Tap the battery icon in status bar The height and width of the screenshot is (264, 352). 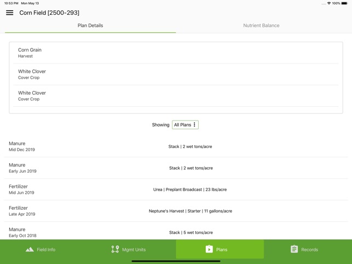coord(344,3)
